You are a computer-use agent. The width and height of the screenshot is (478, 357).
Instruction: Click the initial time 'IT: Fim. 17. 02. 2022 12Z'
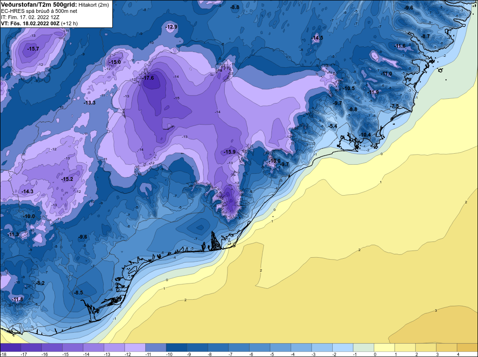tap(30, 17)
